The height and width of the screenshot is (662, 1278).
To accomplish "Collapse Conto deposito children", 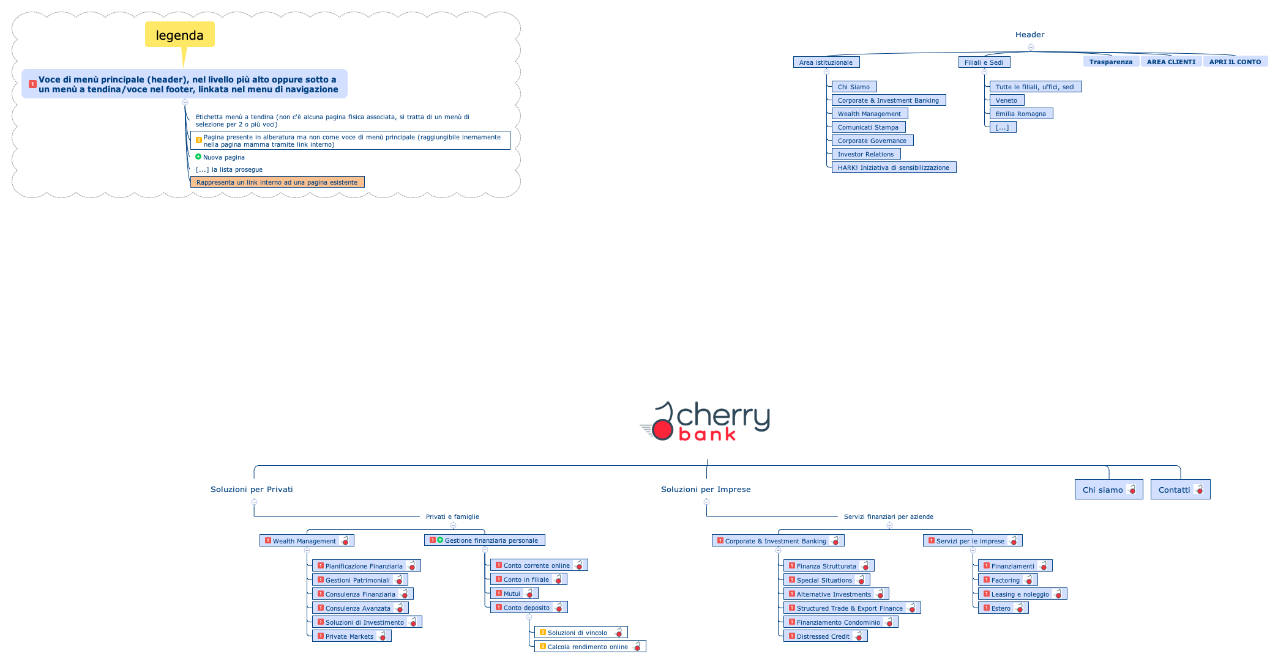I will tap(529, 617).
